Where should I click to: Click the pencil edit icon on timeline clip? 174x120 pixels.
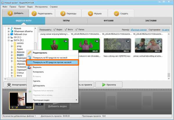pos(16,108)
